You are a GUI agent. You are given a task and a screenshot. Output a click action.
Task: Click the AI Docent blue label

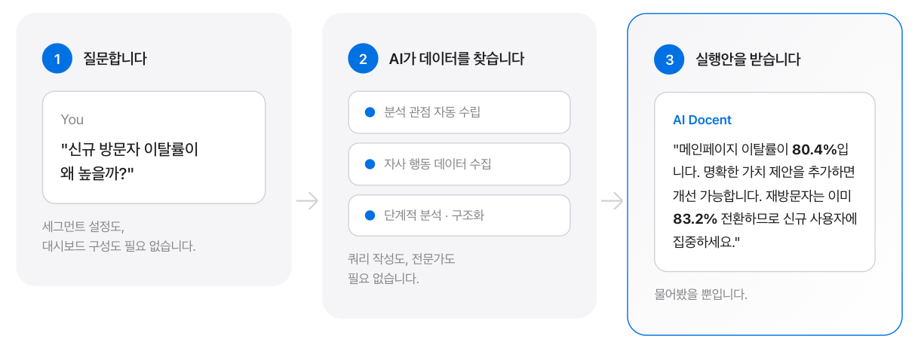(702, 120)
